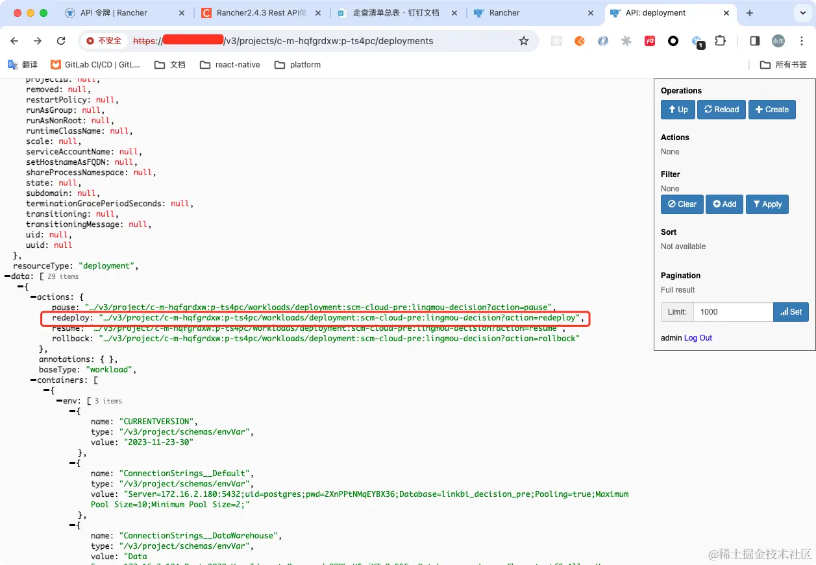This screenshot has height=565, width=816.
Task: Collapse the ConnectionStrings__Default env object
Action: click(x=72, y=463)
